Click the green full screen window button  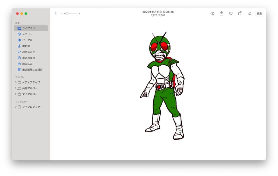tap(26, 14)
